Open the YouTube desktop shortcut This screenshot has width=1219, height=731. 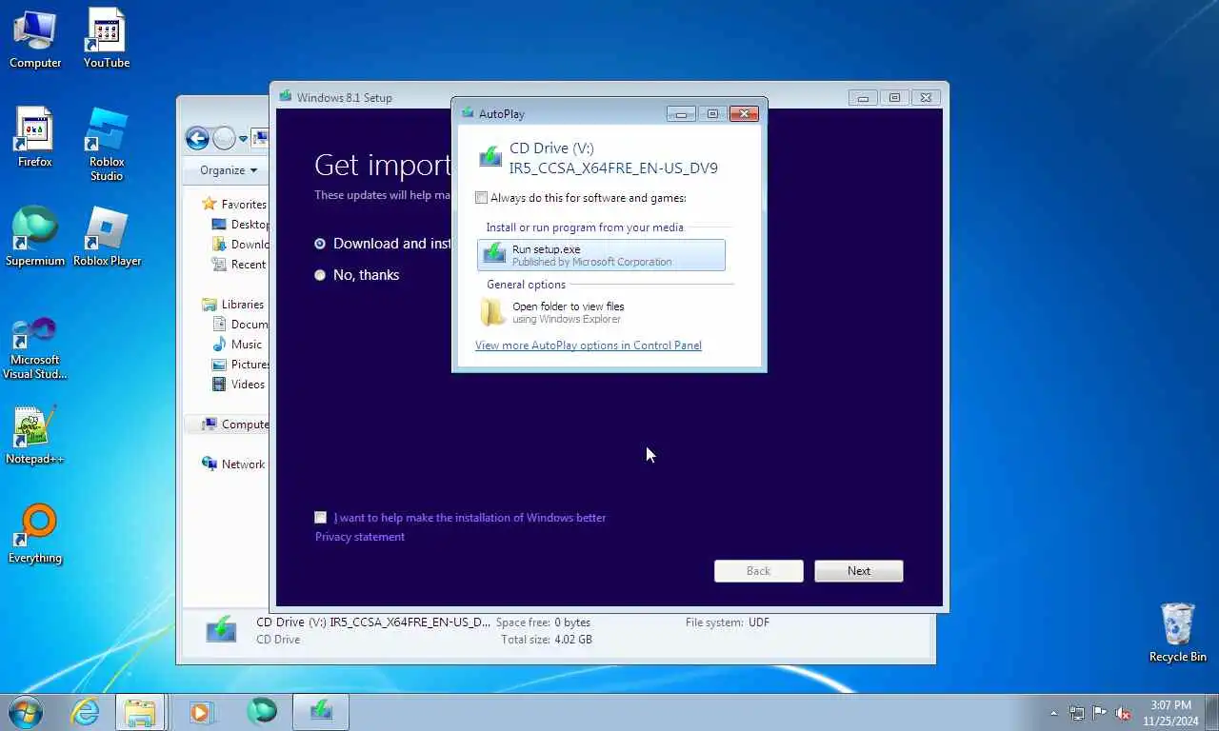point(107,38)
